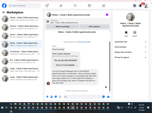Image resolution: width=152 pixels, height=113 pixels.
Task: Click the purple conversation info icon
Action: click(x=107, y=15)
